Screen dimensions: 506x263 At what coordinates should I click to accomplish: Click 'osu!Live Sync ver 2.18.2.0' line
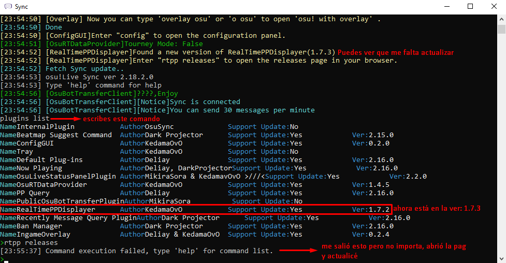[77, 77]
